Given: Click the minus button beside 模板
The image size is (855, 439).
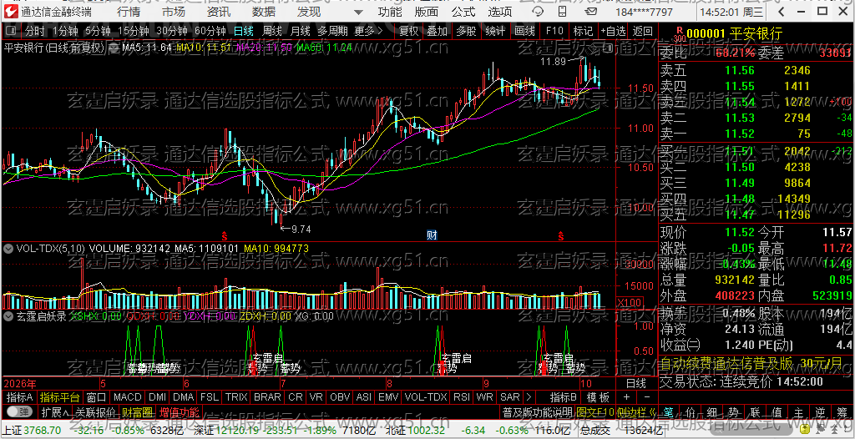Looking at the screenshot, I should pos(647,396).
